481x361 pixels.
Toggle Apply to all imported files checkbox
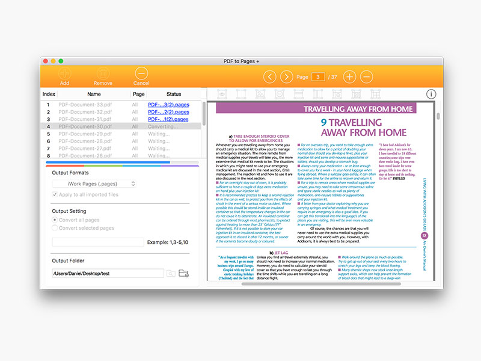(x=55, y=194)
